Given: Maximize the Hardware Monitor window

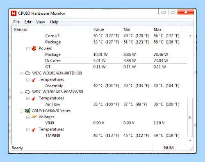Looking at the screenshot, I should coord(173,12).
